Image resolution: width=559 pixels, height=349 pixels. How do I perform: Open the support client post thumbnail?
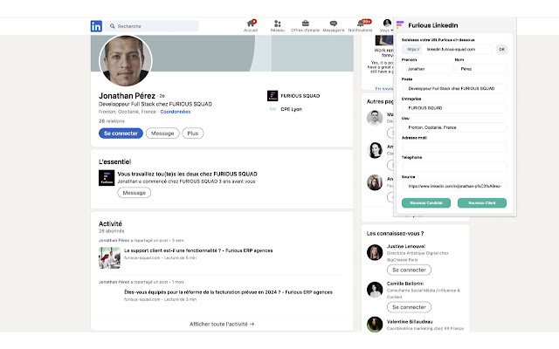109,258
